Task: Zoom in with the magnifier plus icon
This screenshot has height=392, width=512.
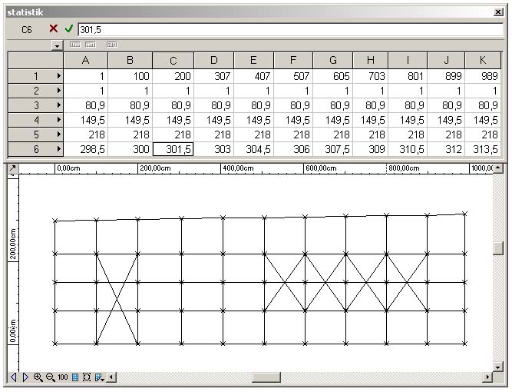Action: tap(38, 377)
